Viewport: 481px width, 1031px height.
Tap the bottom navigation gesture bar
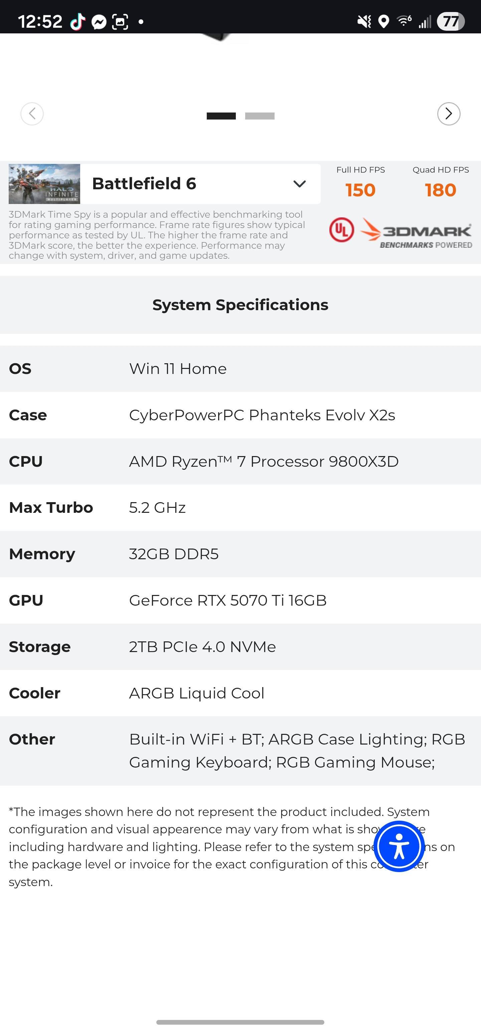240,1022
